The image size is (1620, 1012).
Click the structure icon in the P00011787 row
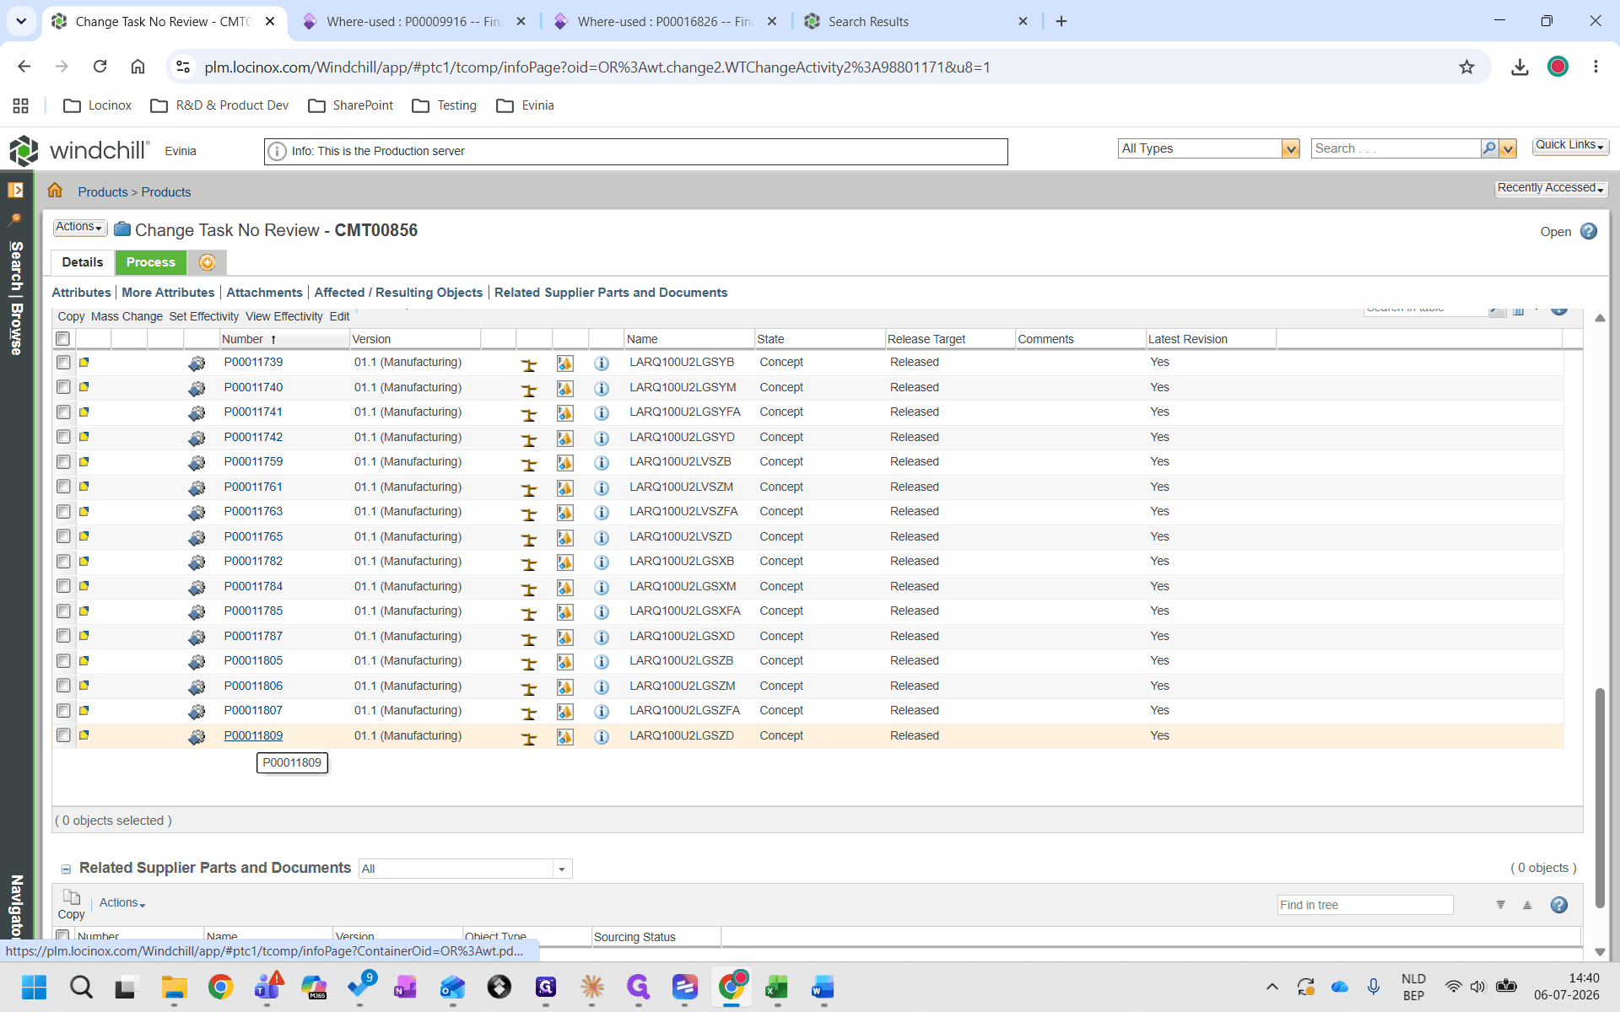529,638
